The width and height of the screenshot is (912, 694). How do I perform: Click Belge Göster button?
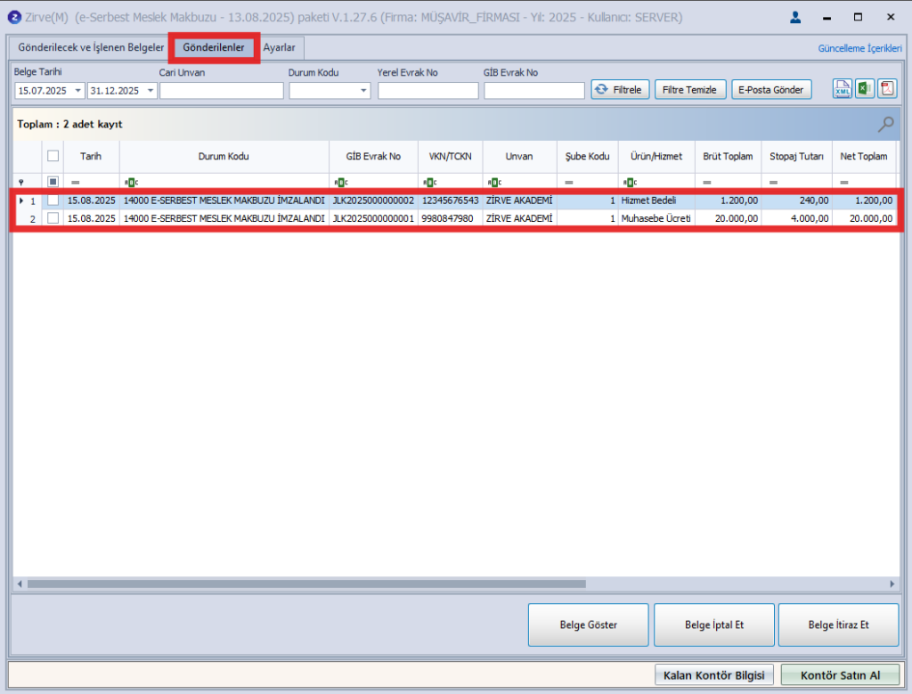(x=588, y=625)
